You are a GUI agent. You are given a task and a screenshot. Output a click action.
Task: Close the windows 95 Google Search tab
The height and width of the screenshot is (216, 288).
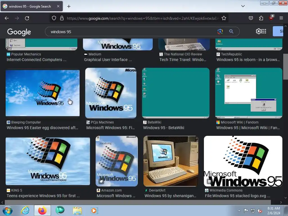pos(58,6)
